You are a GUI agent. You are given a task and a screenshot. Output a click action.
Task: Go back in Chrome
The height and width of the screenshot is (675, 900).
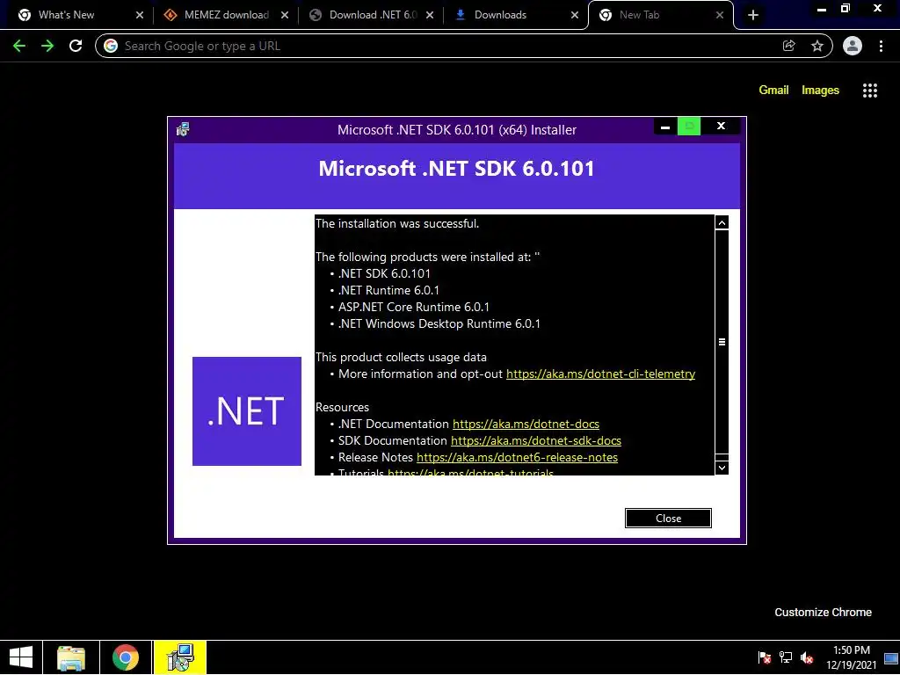point(19,46)
